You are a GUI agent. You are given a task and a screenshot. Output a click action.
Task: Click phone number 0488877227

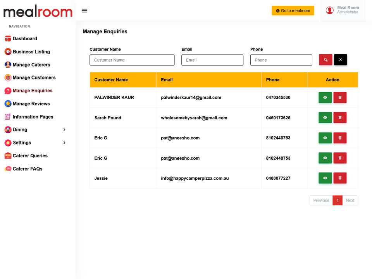pos(278,178)
